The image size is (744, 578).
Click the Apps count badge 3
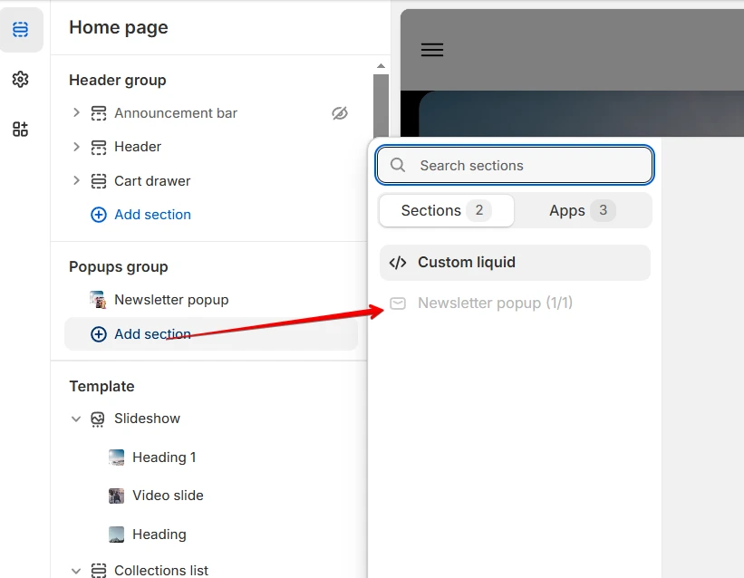(x=603, y=210)
